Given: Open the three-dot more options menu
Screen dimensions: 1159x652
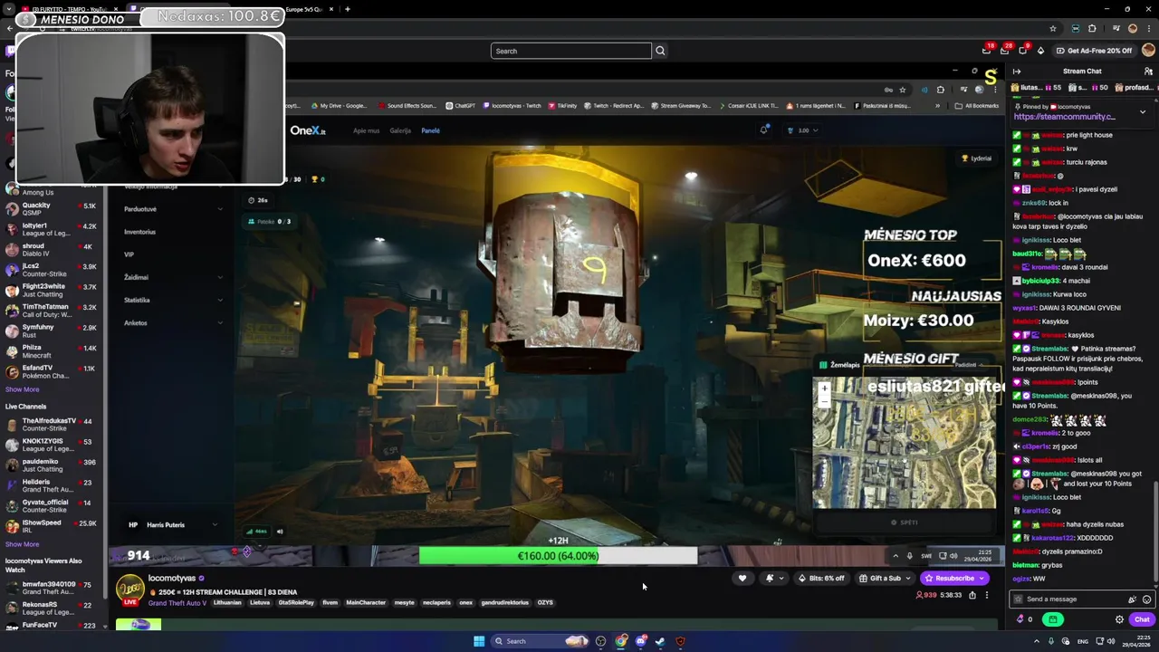Looking at the screenshot, I should (987, 595).
